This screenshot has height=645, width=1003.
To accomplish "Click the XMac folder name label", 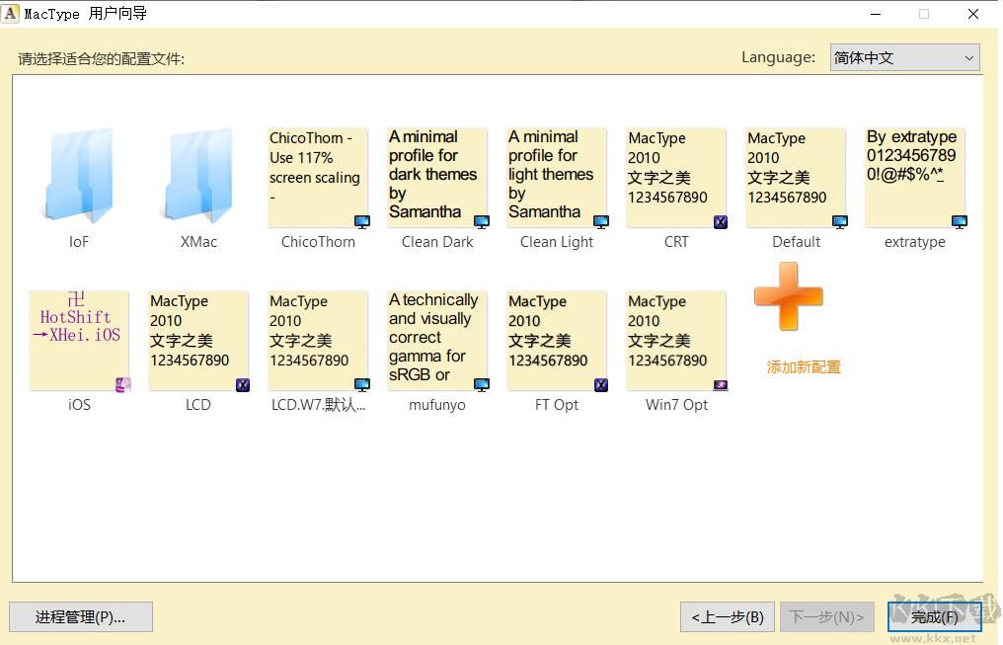I will (198, 242).
